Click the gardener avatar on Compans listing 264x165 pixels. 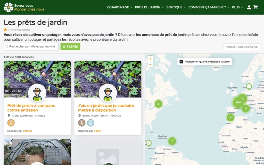pos(37,93)
